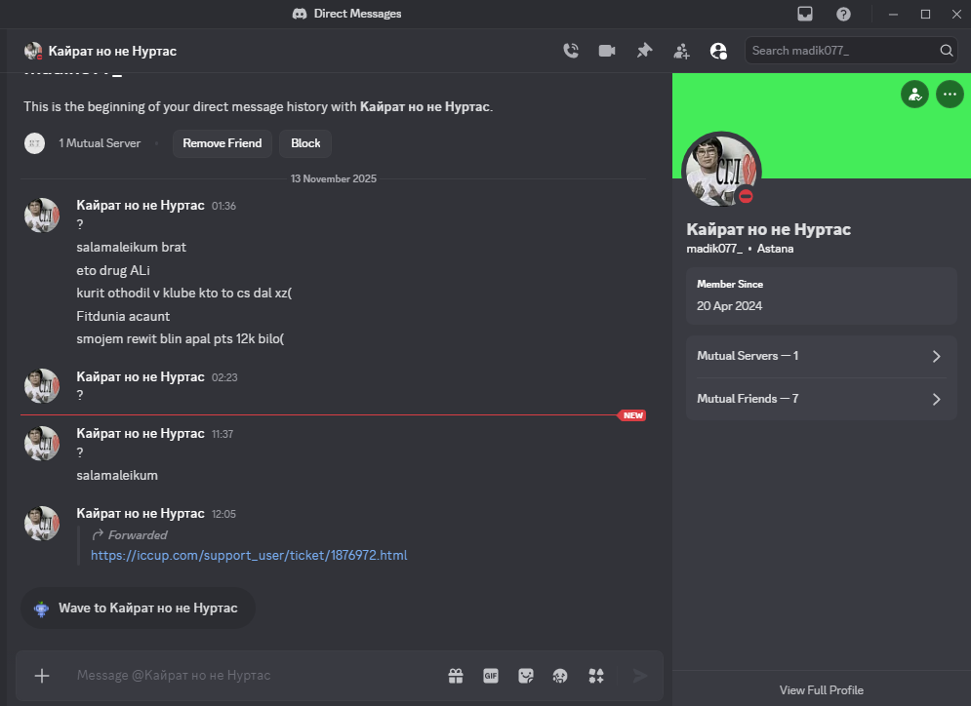Screen dimensions: 971x706
Task: Add friends to DM
Action: click(x=681, y=51)
